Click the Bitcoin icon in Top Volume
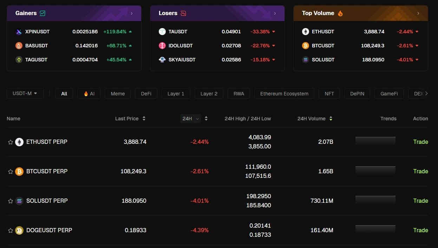 click(x=305, y=46)
